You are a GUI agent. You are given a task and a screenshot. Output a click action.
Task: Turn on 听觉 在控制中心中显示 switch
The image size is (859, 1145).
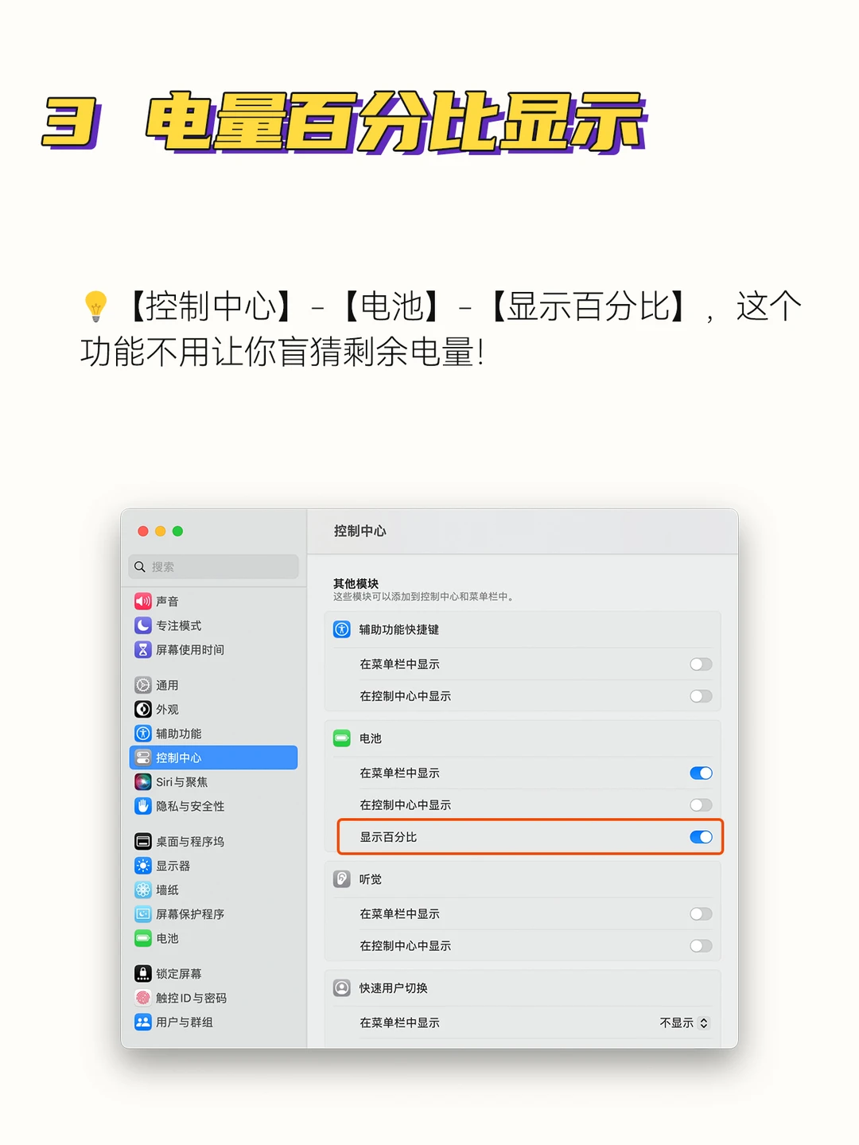pos(701,946)
